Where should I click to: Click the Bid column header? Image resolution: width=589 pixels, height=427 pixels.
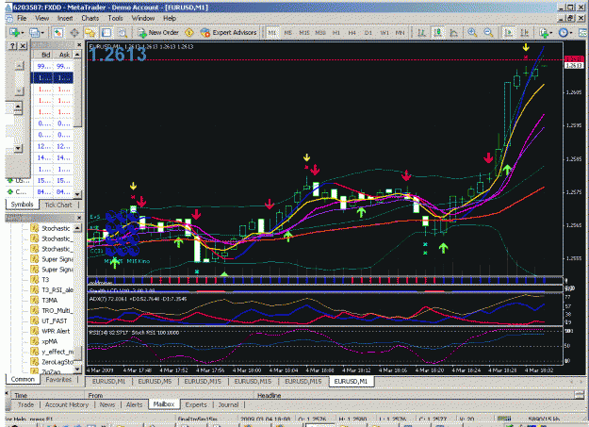(42, 55)
